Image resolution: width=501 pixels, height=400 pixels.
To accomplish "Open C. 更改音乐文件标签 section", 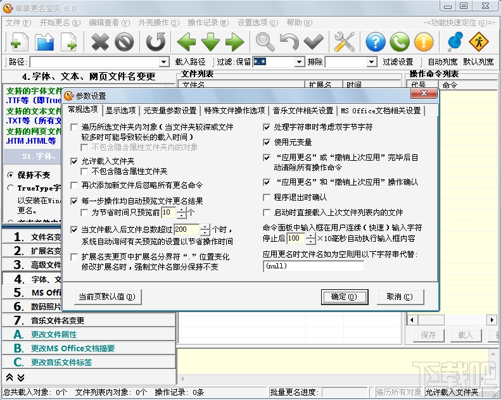I will tap(89, 362).
